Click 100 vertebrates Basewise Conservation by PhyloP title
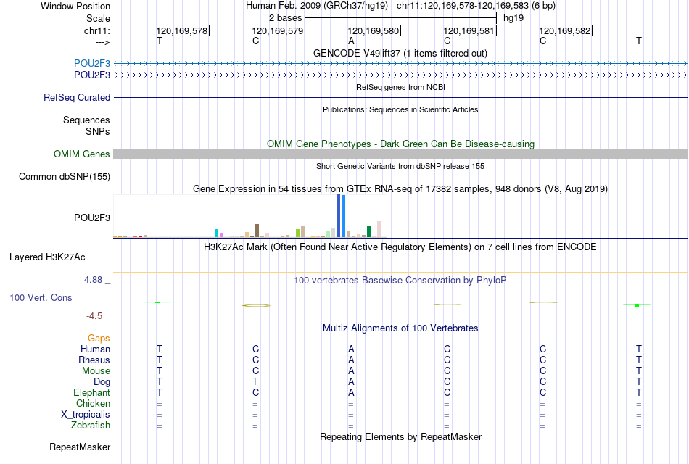Image resolution: width=689 pixels, height=464 pixels. tap(400, 281)
